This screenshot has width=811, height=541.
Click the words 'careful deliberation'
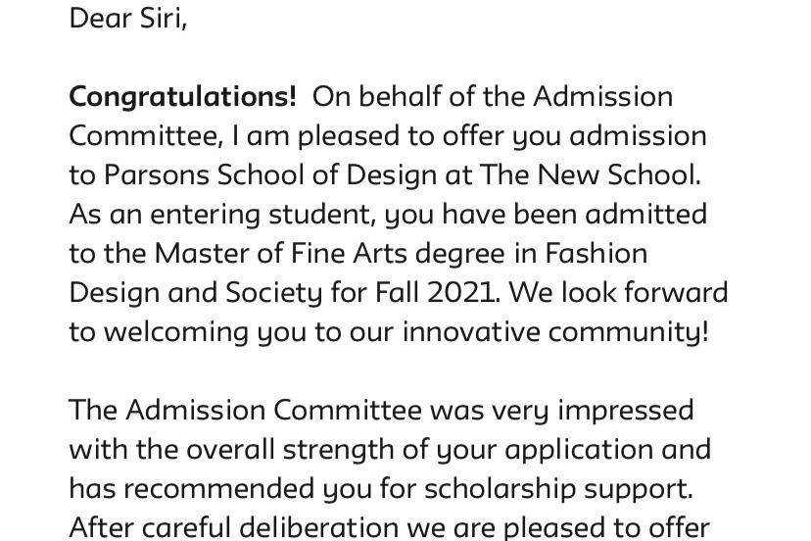click(269, 527)
